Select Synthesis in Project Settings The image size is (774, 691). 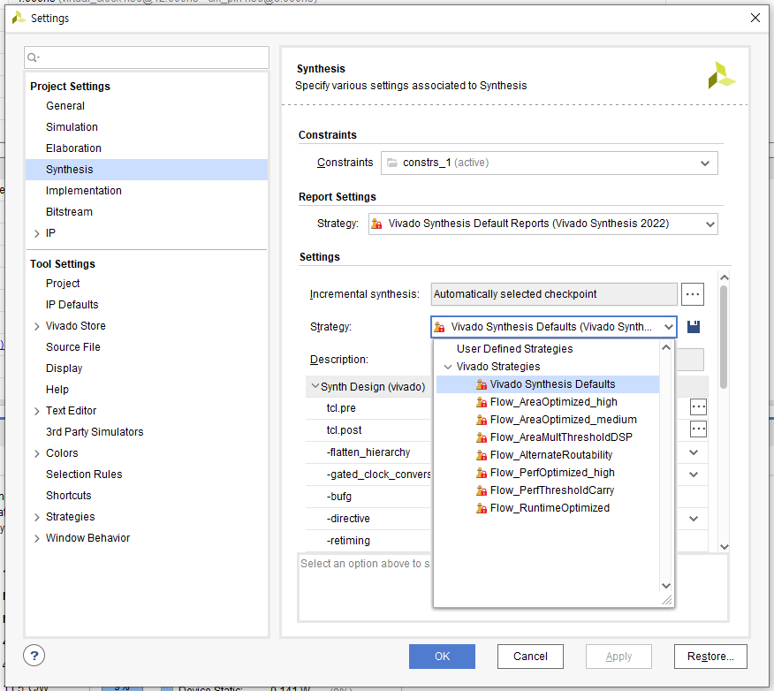(x=147, y=170)
